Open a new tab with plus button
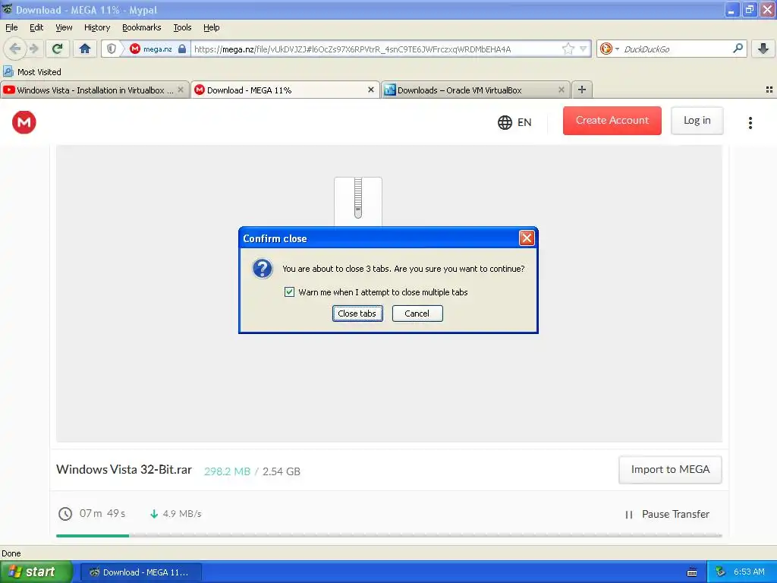Viewport: 777px width, 583px height. (582, 90)
